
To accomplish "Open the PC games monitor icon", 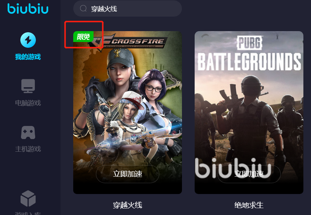I will click(28, 86).
